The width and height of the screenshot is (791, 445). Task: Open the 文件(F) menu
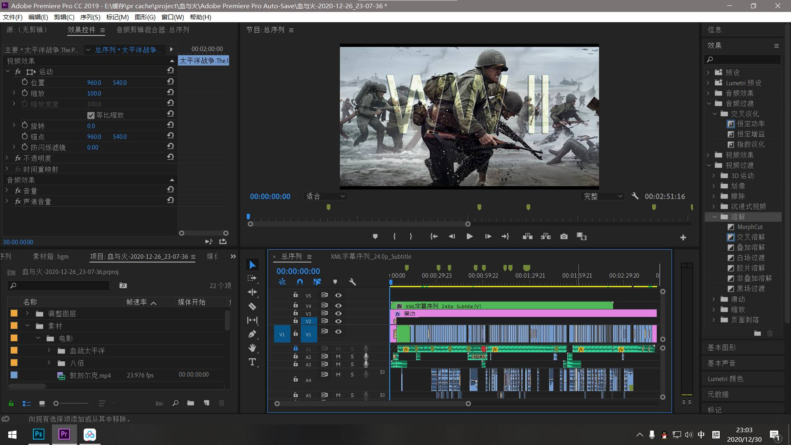coord(13,17)
